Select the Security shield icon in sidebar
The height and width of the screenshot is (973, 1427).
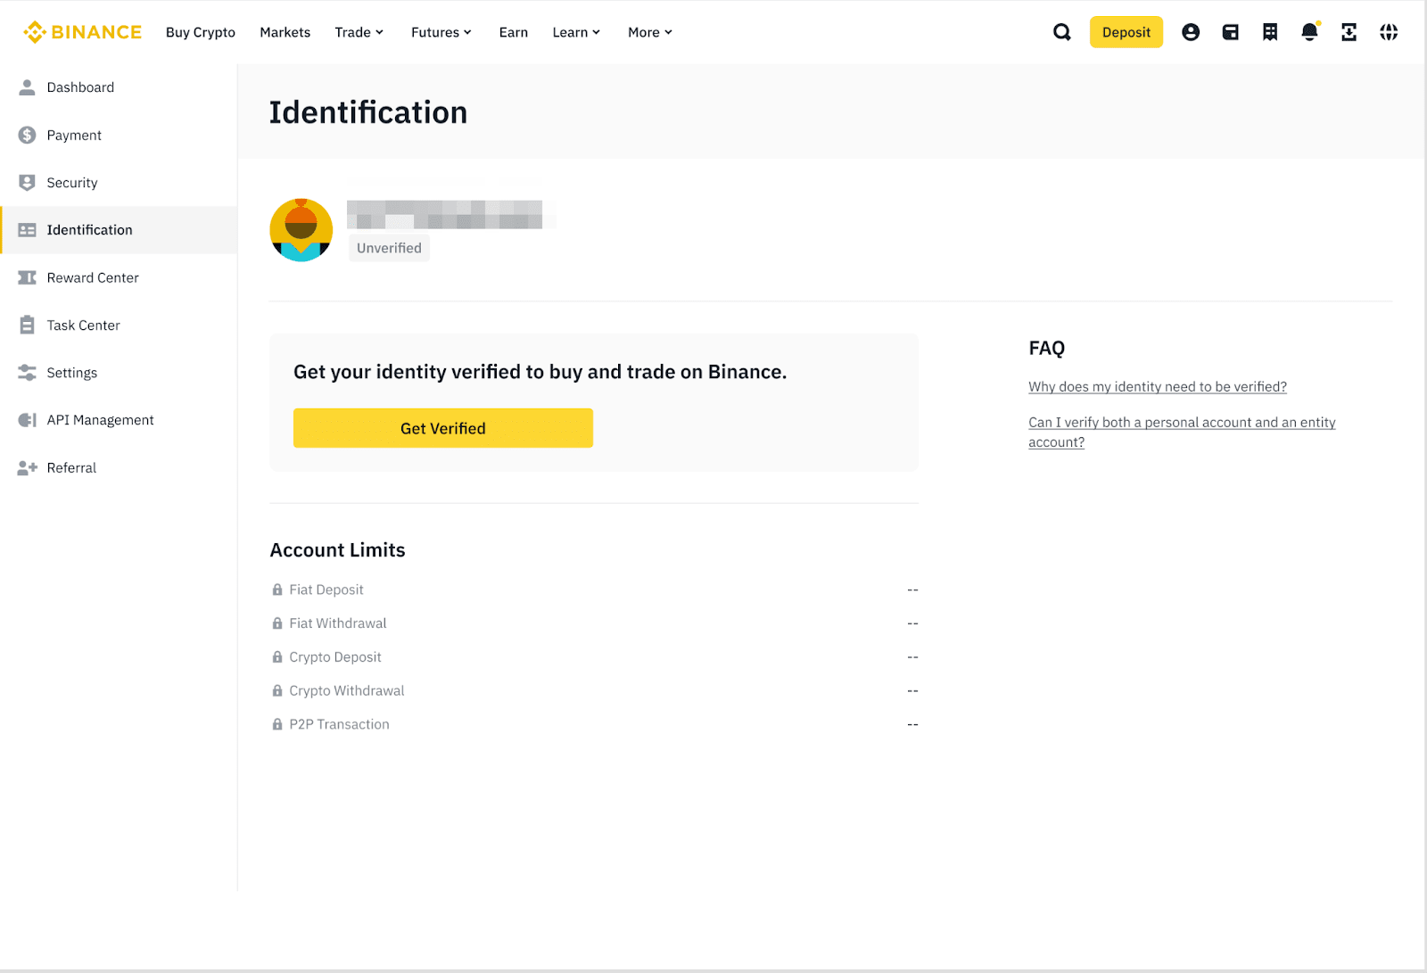tap(27, 182)
